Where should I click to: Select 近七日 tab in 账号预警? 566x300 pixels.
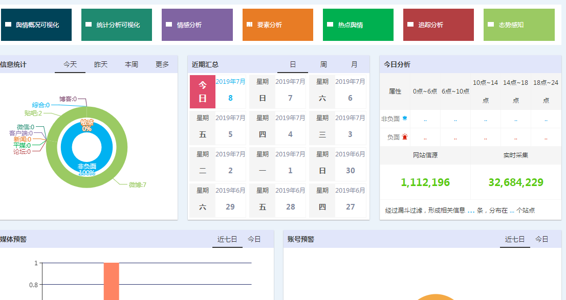pos(515,239)
